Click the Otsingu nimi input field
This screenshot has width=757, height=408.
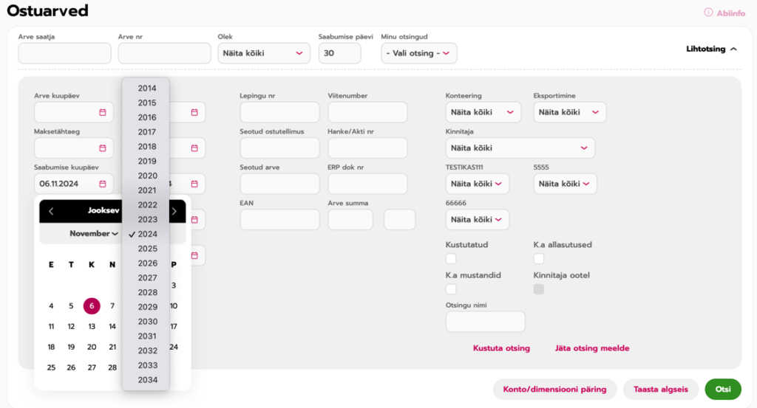[485, 322]
